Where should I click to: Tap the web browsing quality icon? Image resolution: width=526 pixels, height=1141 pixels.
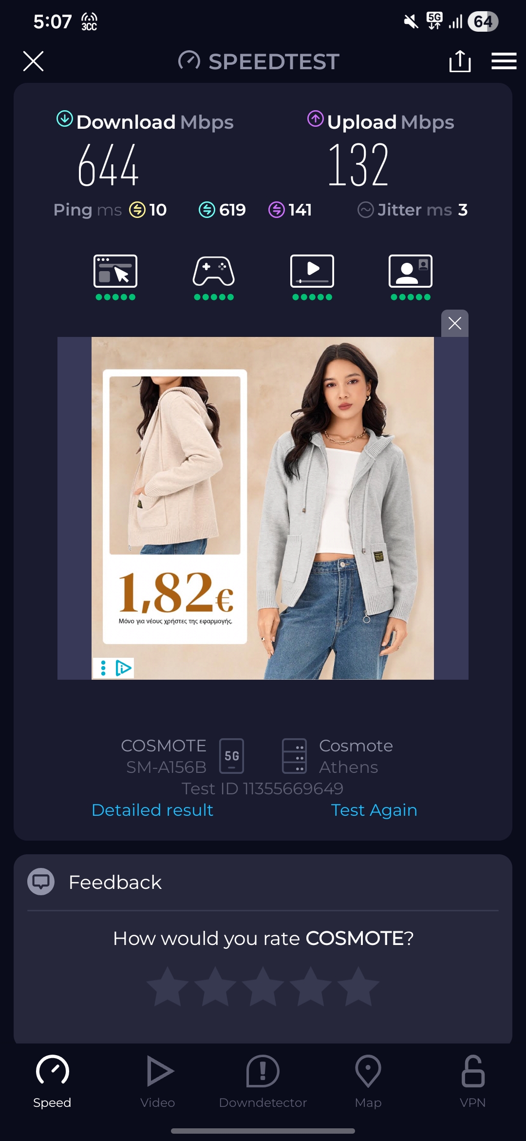click(115, 271)
